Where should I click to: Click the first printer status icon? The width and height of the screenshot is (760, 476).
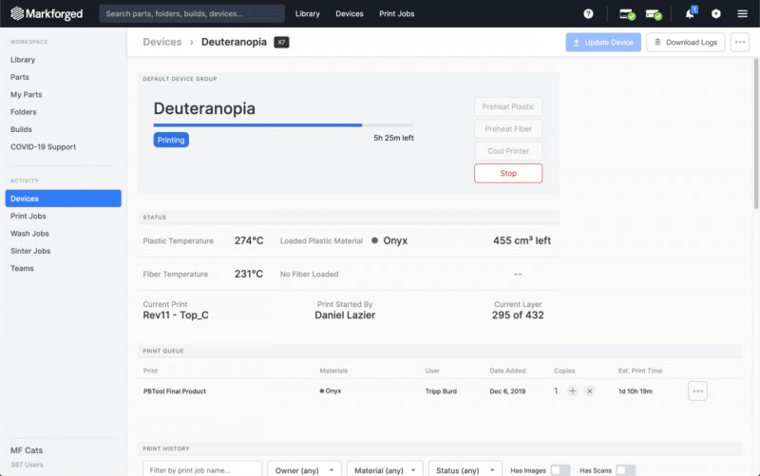tap(627, 14)
